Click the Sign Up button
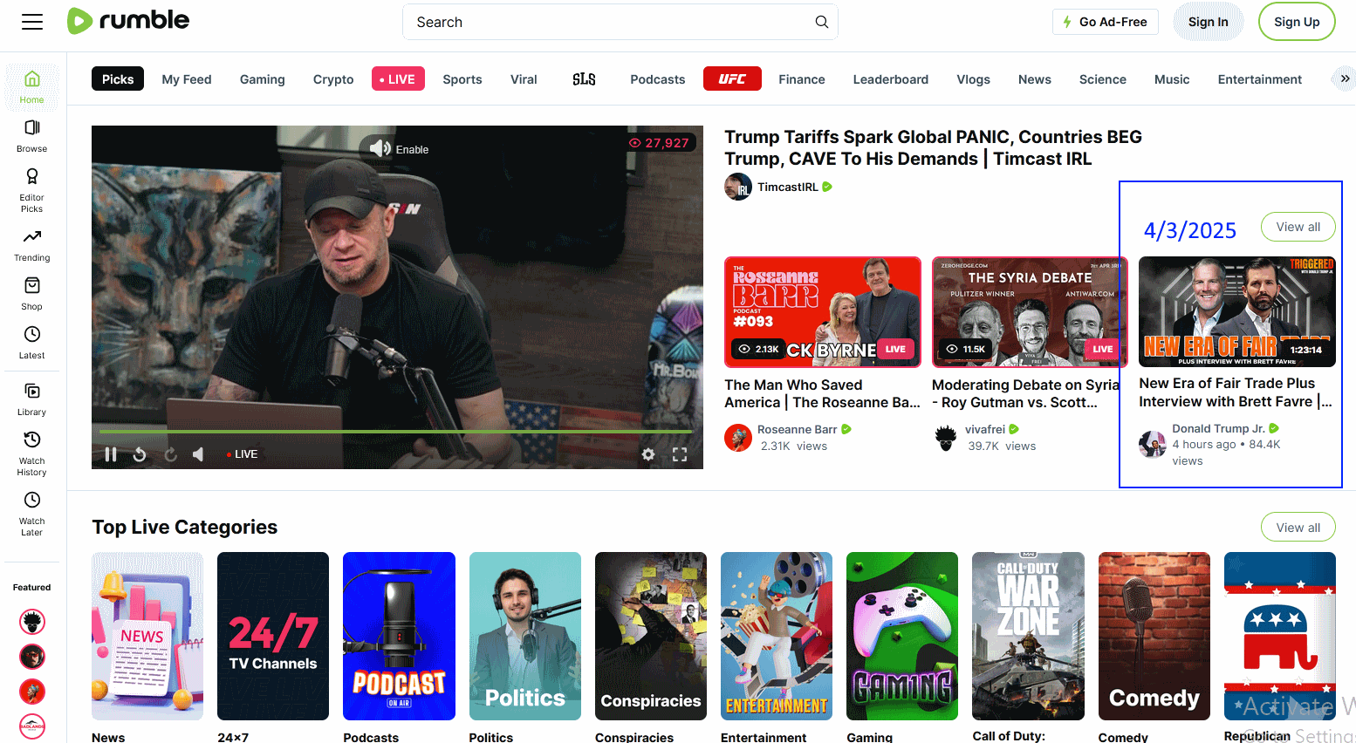1356x743 pixels. click(x=1297, y=22)
